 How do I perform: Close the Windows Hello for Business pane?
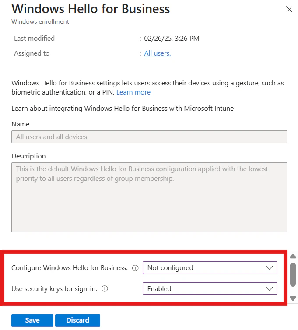(289, 9)
